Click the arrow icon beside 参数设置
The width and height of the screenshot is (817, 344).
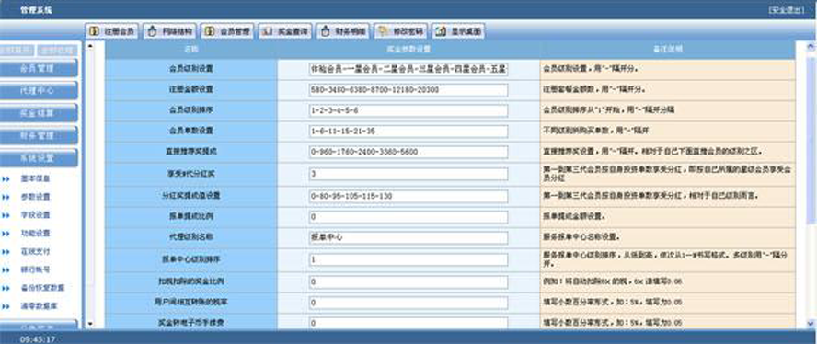[x=6, y=197]
